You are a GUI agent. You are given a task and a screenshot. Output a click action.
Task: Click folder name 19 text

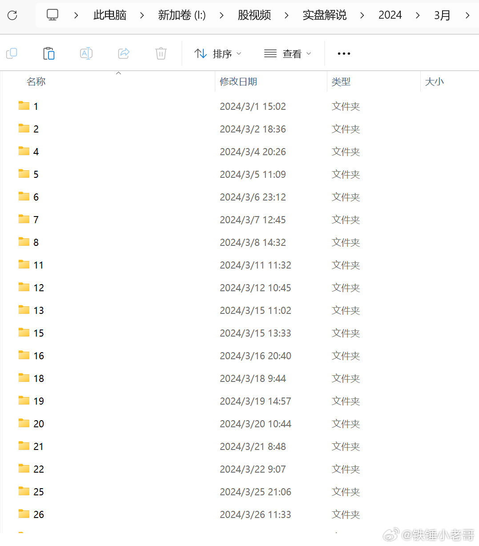[x=39, y=401]
